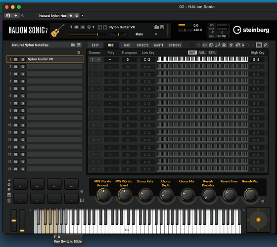This screenshot has height=247, width=277.
Task: Click the Transpose field for slot 1
Action: pos(129,59)
